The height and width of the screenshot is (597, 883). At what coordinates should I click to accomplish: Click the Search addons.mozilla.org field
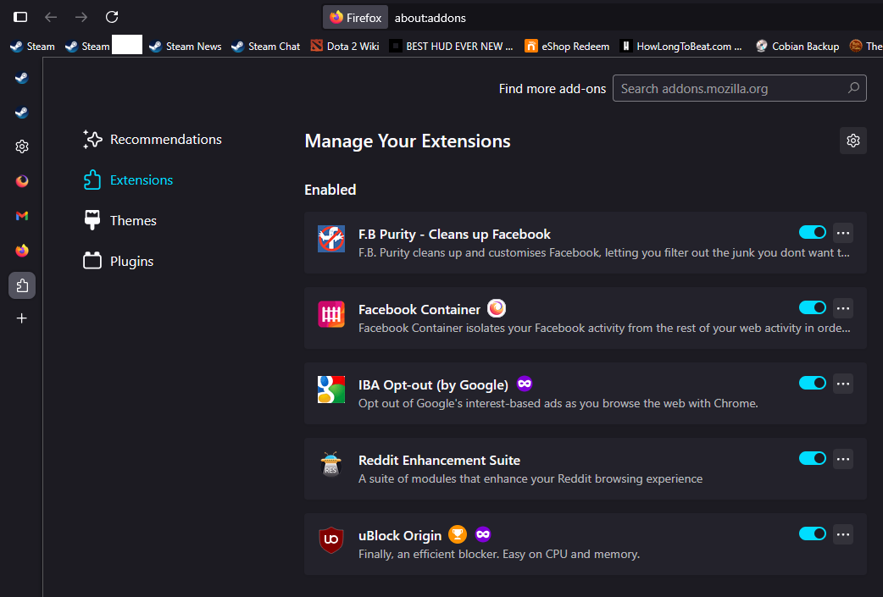pos(740,88)
